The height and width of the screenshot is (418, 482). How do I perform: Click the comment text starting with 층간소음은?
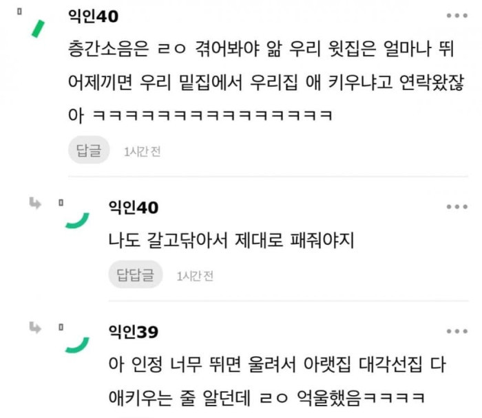[x=266, y=82]
